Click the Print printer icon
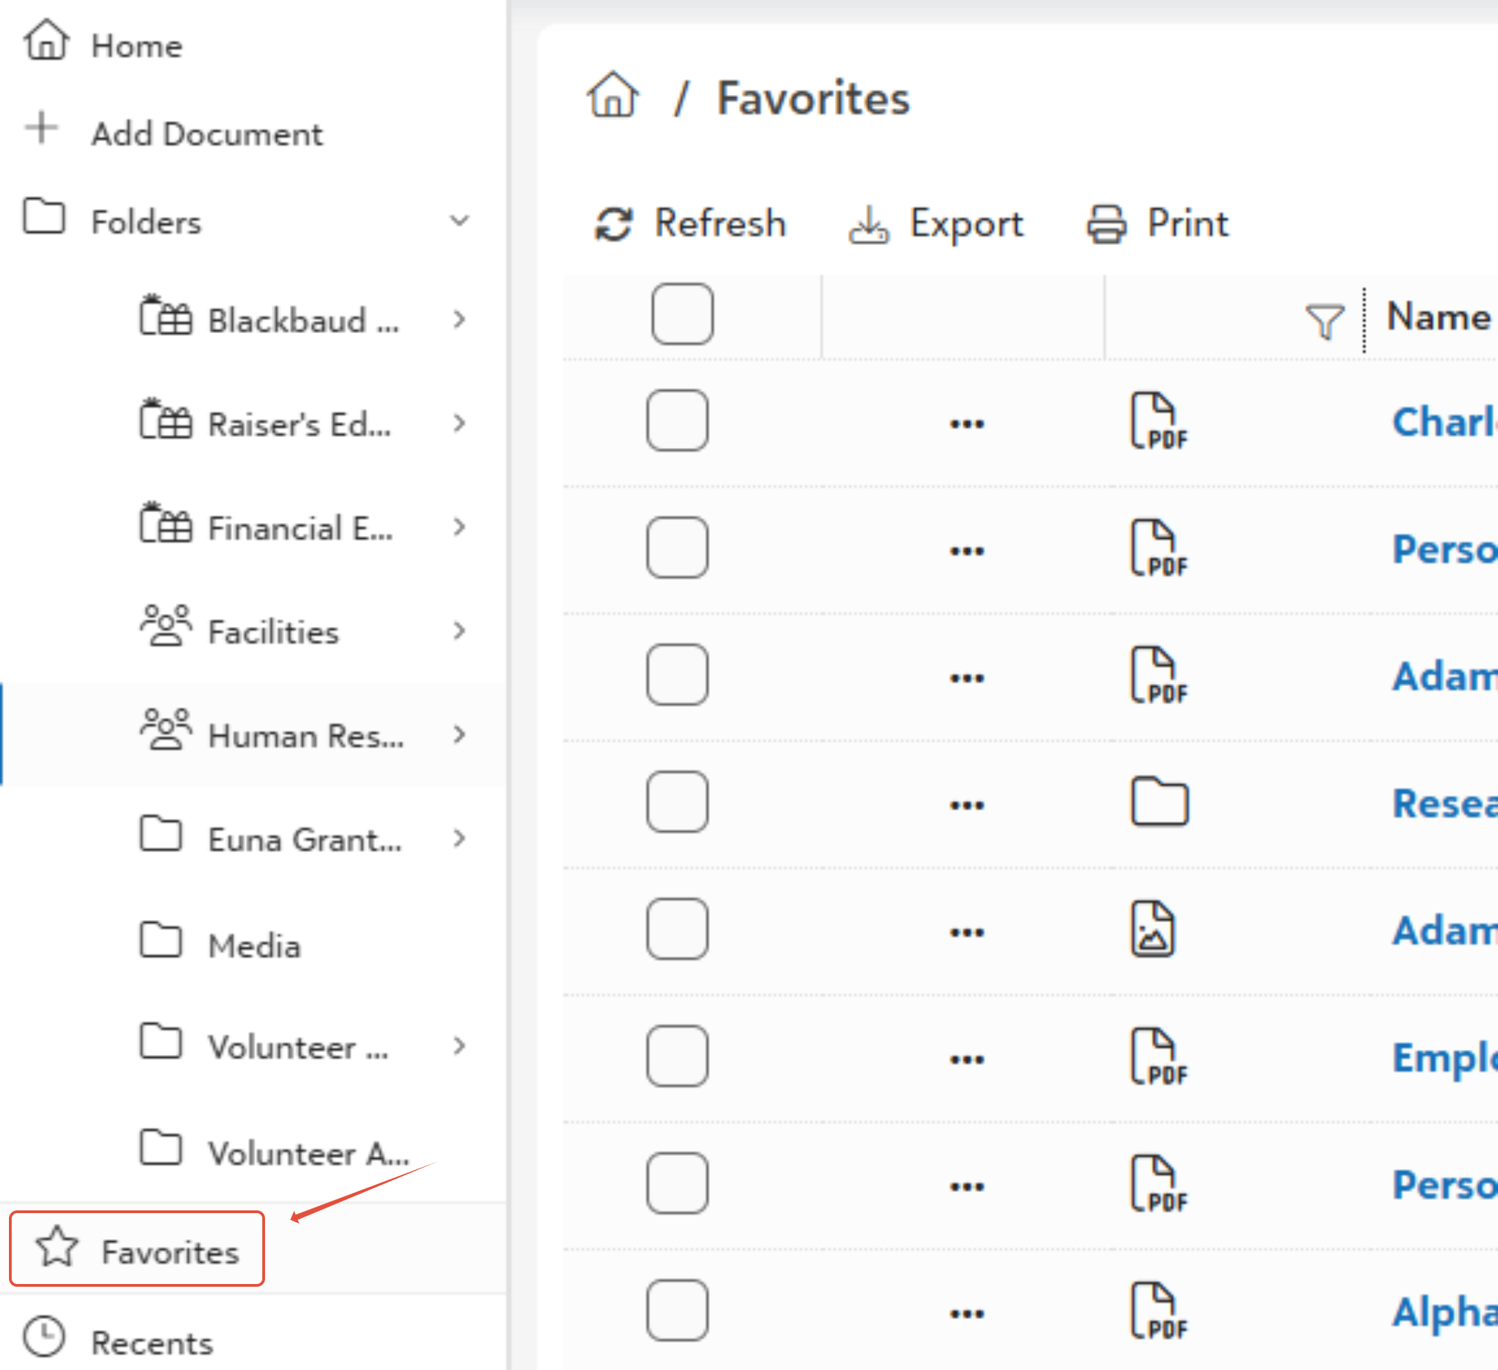Viewport: 1498px width, 1370px height. (1106, 224)
